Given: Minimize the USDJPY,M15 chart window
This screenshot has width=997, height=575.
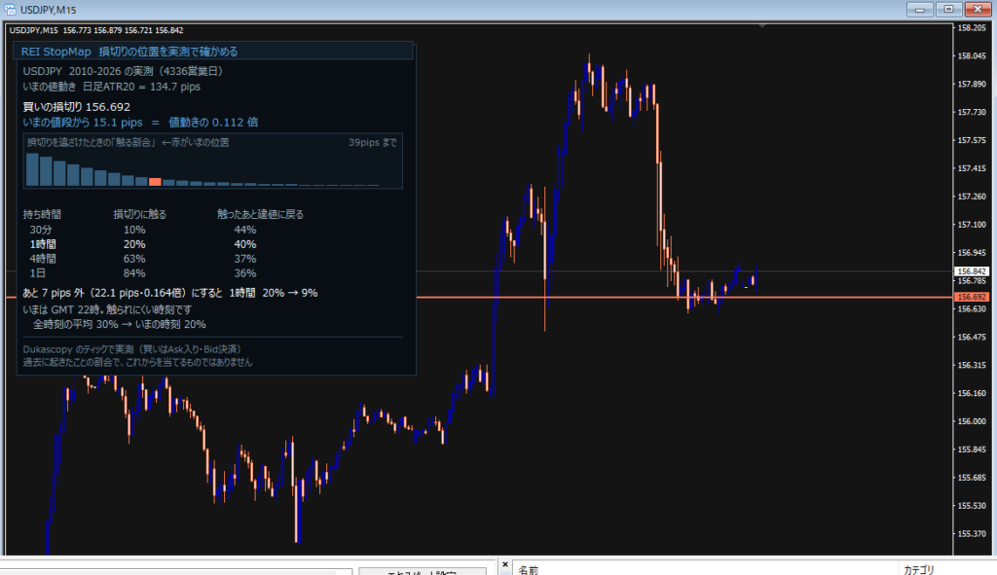Looking at the screenshot, I should tap(919, 10).
